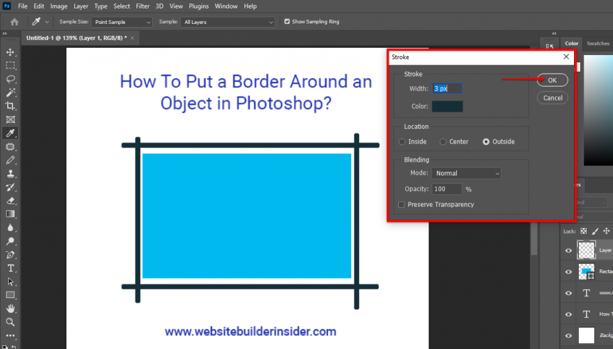Image resolution: width=613 pixels, height=349 pixels.
Task: Select the Type tool
Action: 10,268
